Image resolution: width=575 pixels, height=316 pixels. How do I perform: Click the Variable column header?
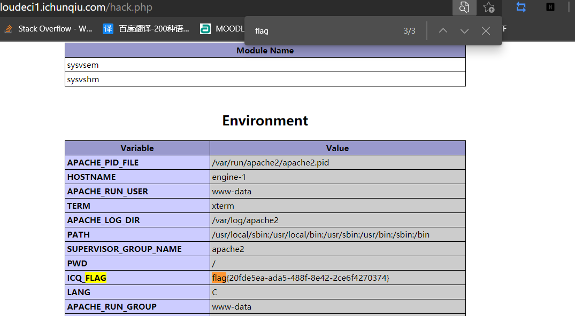click(137, 148)
